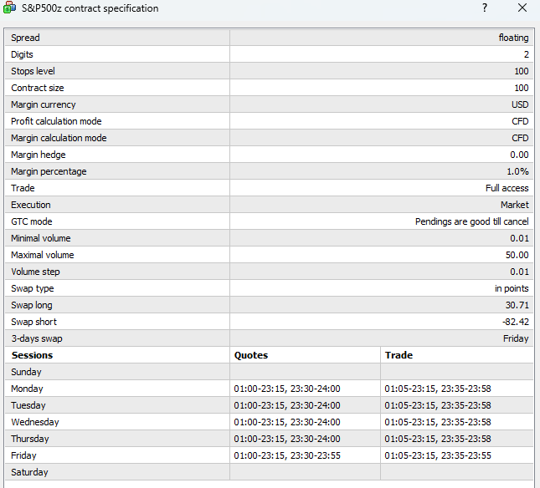The image size is (540, 488).
Task: Open the help question mark button
Action: (x=485, y=8)
